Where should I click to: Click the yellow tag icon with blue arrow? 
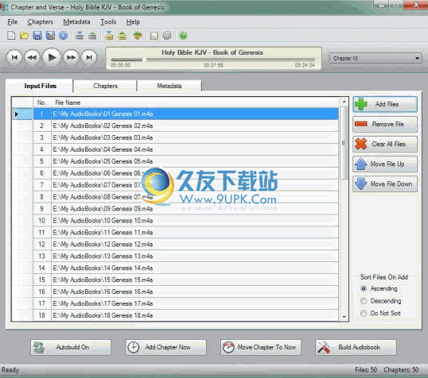pyautogui.click(x=109, y=36)
